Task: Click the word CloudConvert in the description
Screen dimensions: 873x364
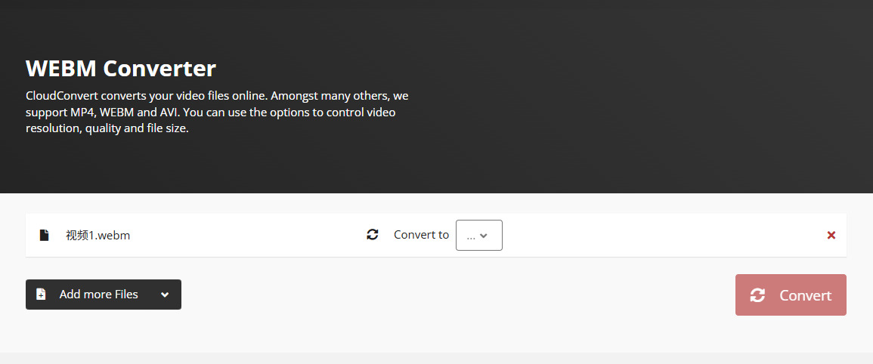Action: [x=63, y=97]
